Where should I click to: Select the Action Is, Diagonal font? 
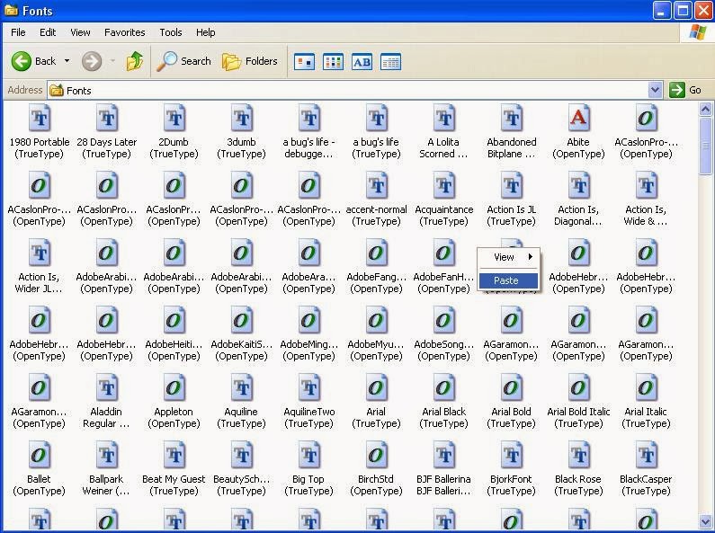point(578,199)
